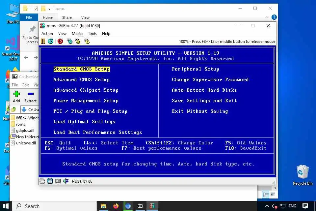316x211 pixels.
Task: Click the properties checkmark icon in Explorer title bar
Action: point(36,9)
